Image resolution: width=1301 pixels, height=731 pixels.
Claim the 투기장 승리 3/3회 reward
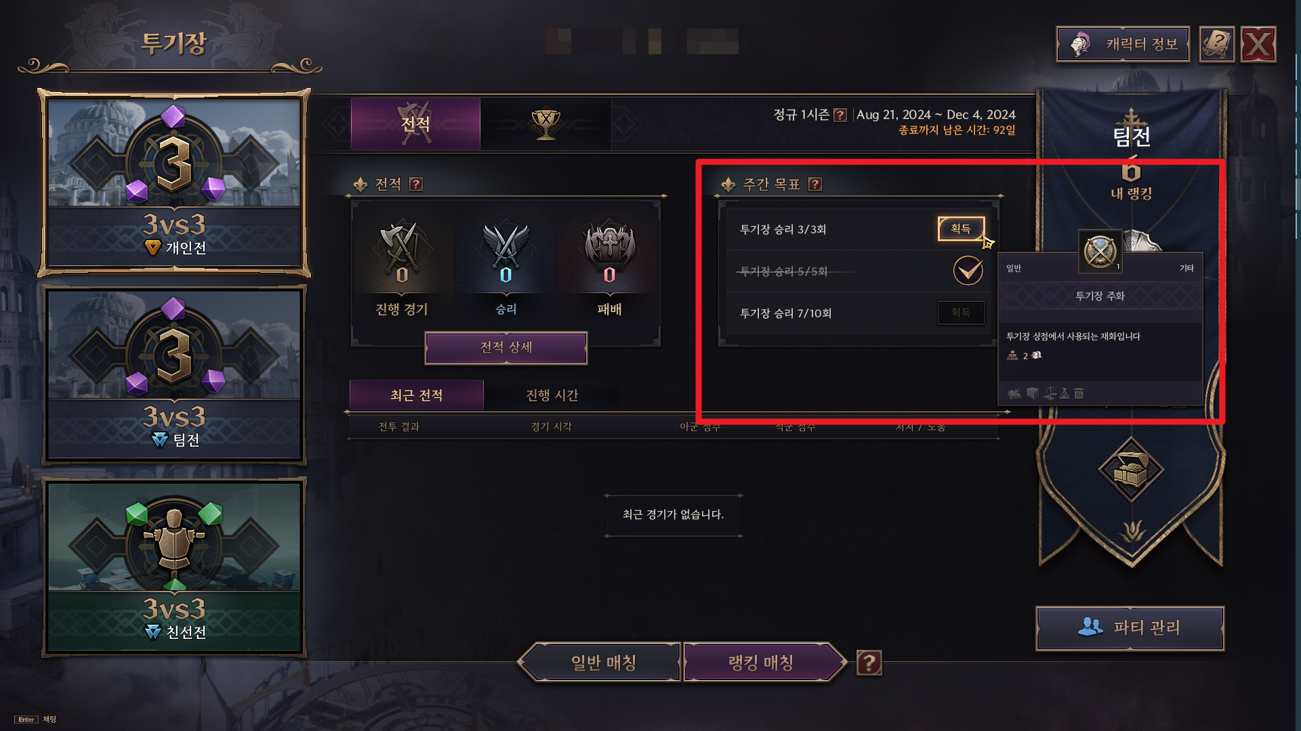[x=961, y=229]
